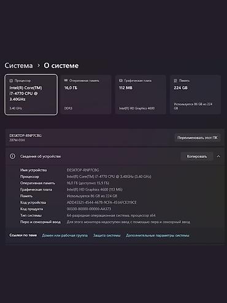Select the Процессор info card
This screenshot has height=303, width=227.
pyautogui.click(x=31, y=95)
